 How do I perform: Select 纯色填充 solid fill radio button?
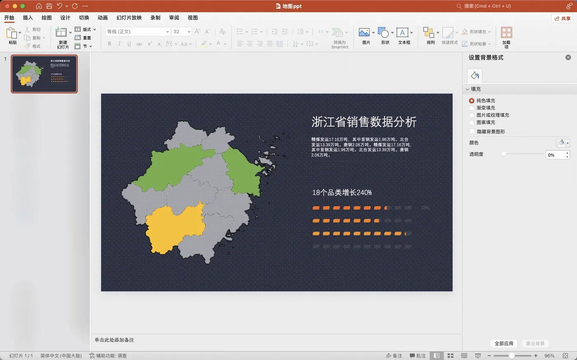(471, 101)
